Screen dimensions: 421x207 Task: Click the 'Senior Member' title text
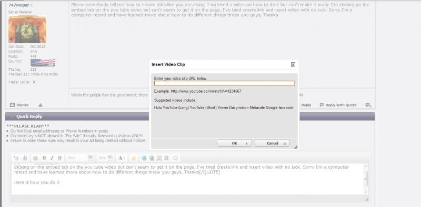tap(20, 12)
